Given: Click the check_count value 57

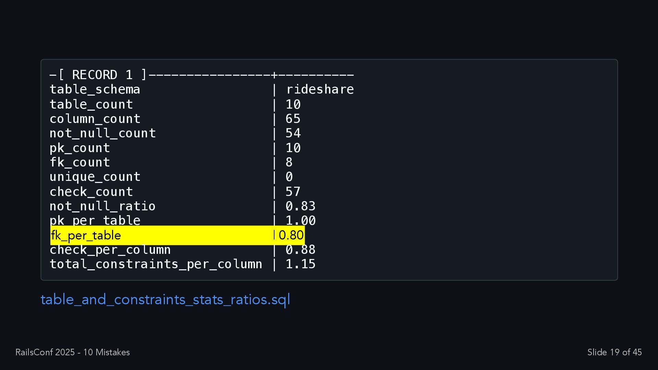Looking at the screenshot, I should click(293, 192).
